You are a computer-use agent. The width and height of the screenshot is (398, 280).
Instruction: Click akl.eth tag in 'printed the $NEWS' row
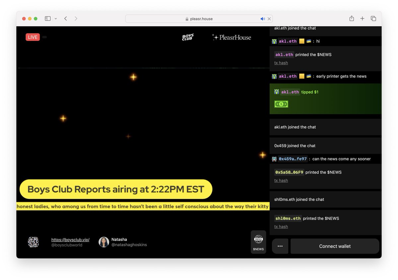tap(284, 55)
